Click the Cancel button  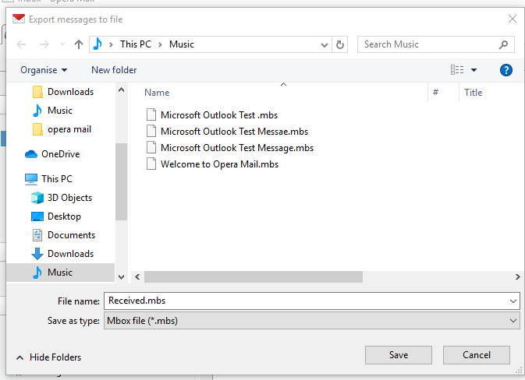pyautogui.click(x=477, y=355)
